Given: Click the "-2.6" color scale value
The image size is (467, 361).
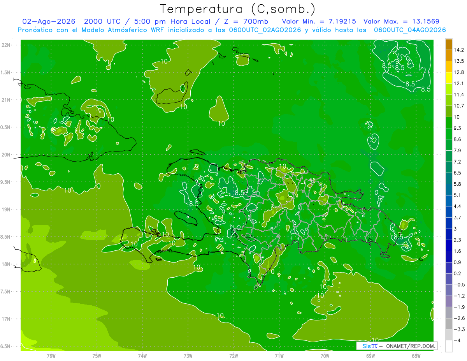Looking at the screenshot, I should coord(459,318).
